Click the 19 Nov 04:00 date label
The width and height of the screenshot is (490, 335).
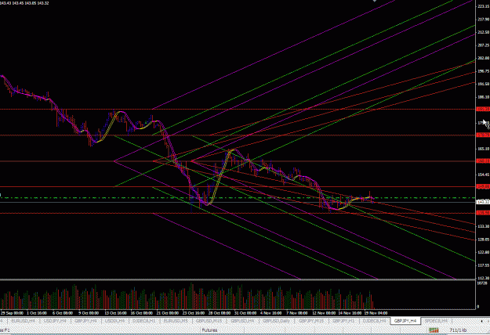376,313
